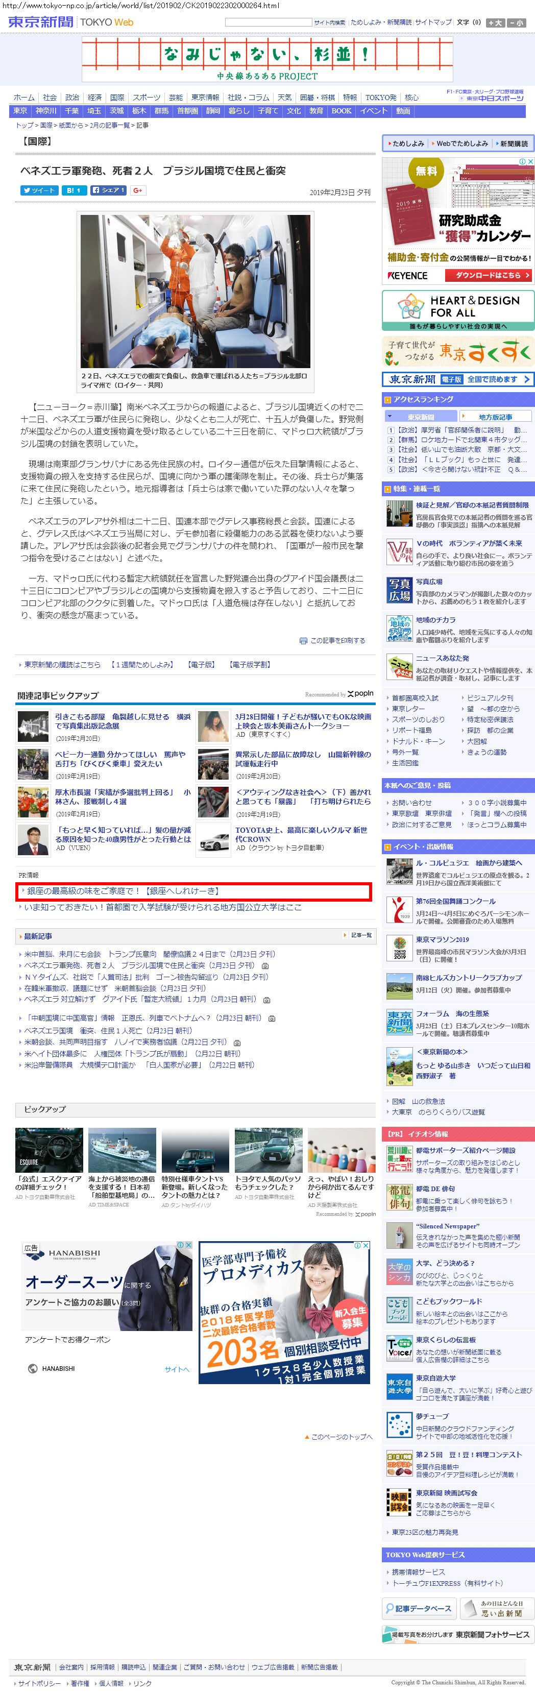
Task: Open the 社会 menu item
Action: [50, 98]
